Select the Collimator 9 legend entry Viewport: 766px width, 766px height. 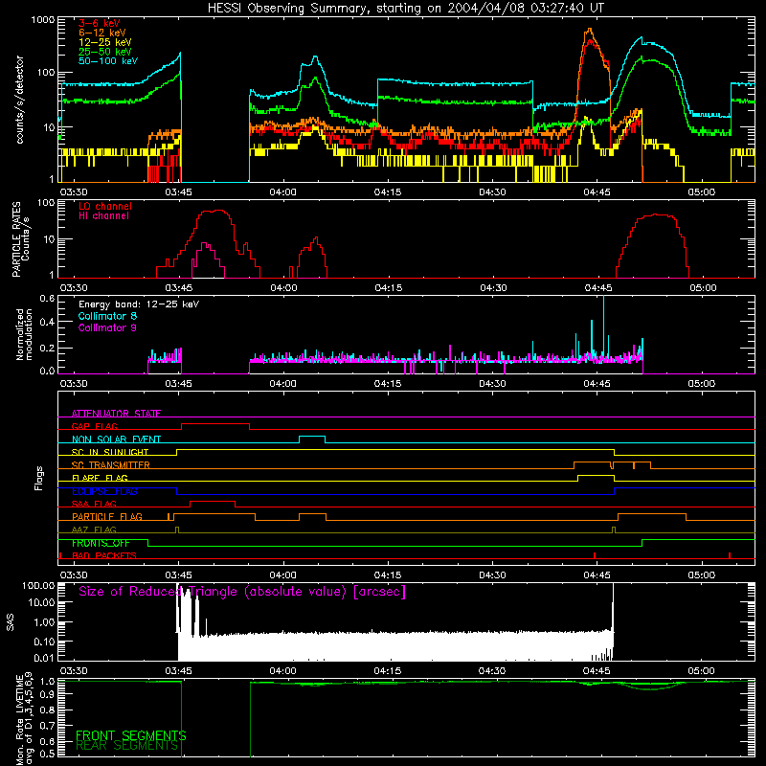tap(107, 327)
